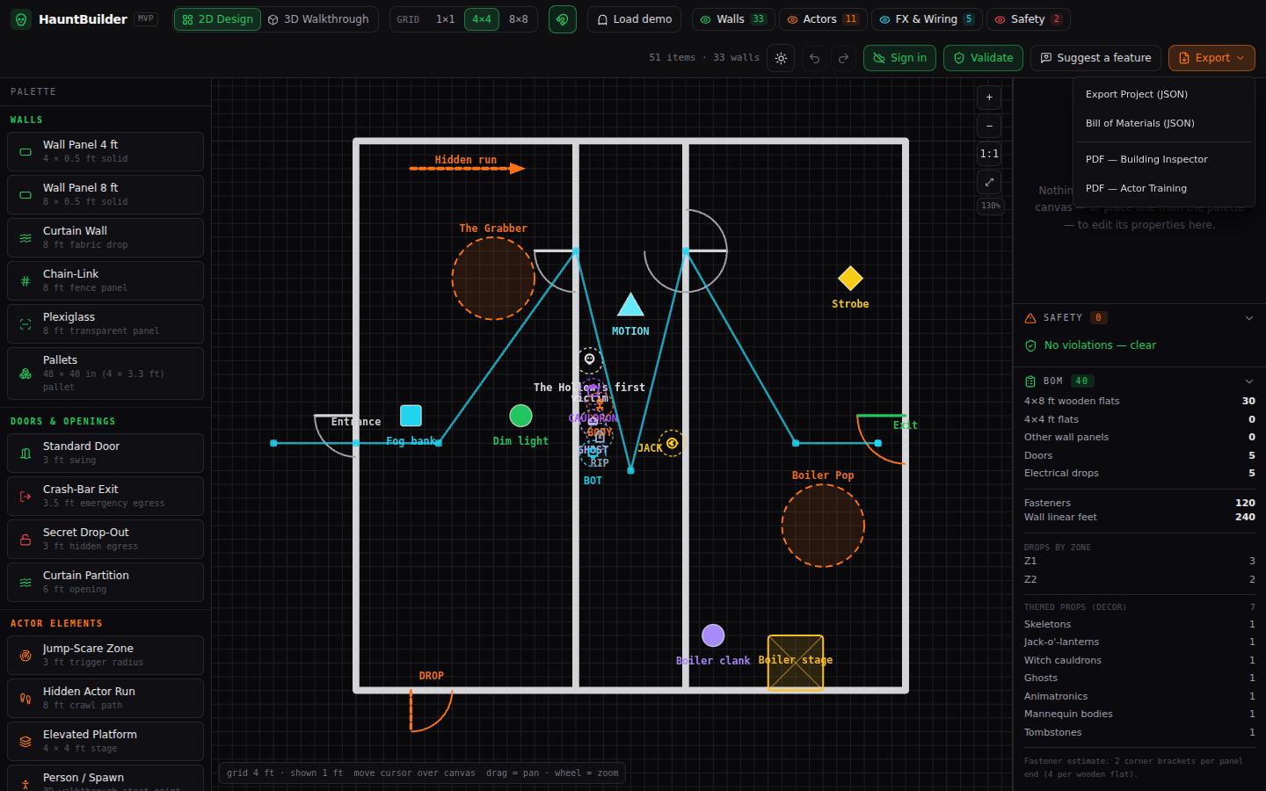This screenshot has height=791, width=1266.
Task: Pick the Plexiglass transparent panel tool
Action: tap(105, 323)
